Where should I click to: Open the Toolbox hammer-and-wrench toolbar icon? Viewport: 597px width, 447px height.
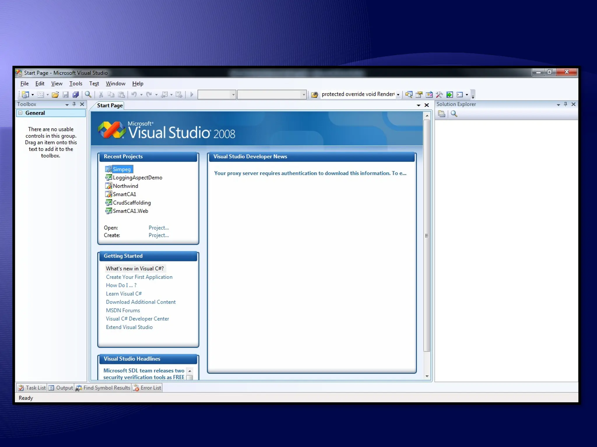click(x=439, y=95)
